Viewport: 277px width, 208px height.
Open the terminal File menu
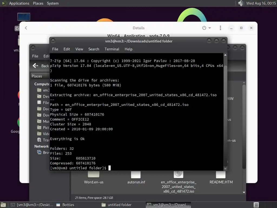(55, 49)
